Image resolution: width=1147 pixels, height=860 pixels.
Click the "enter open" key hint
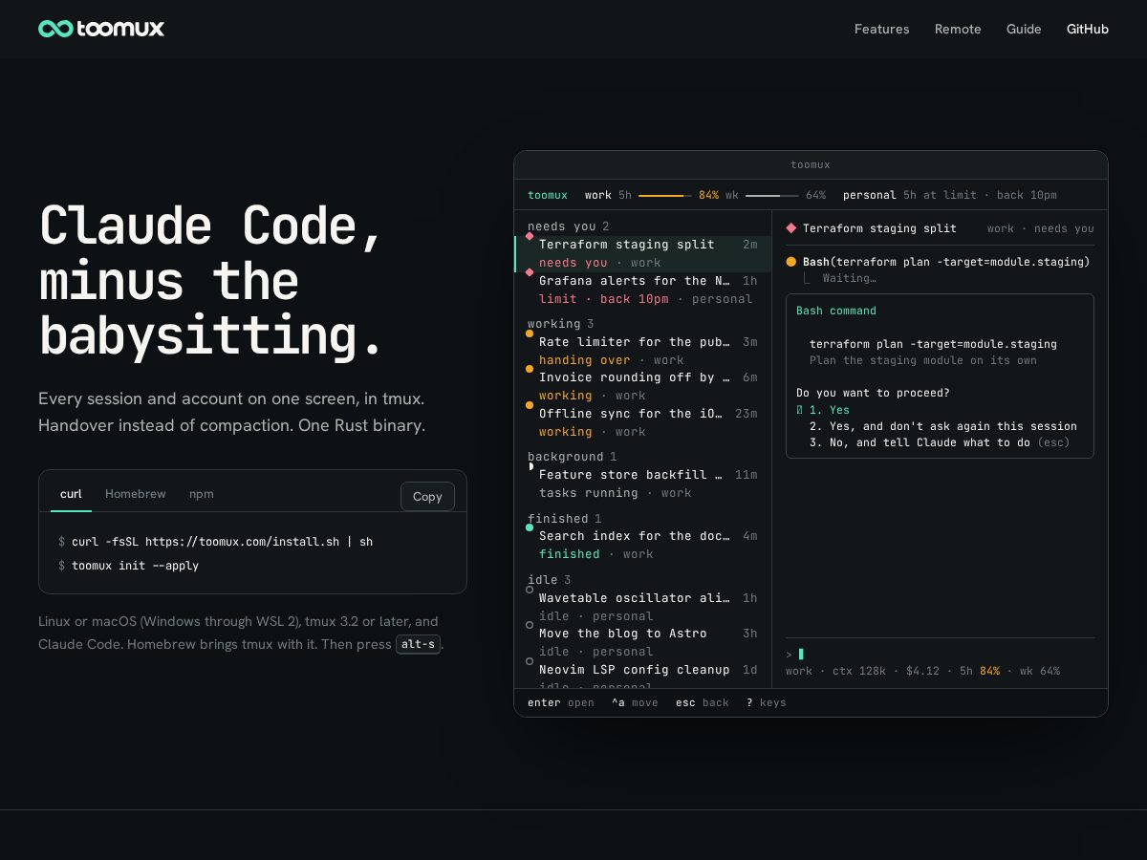tap(561, 702)
